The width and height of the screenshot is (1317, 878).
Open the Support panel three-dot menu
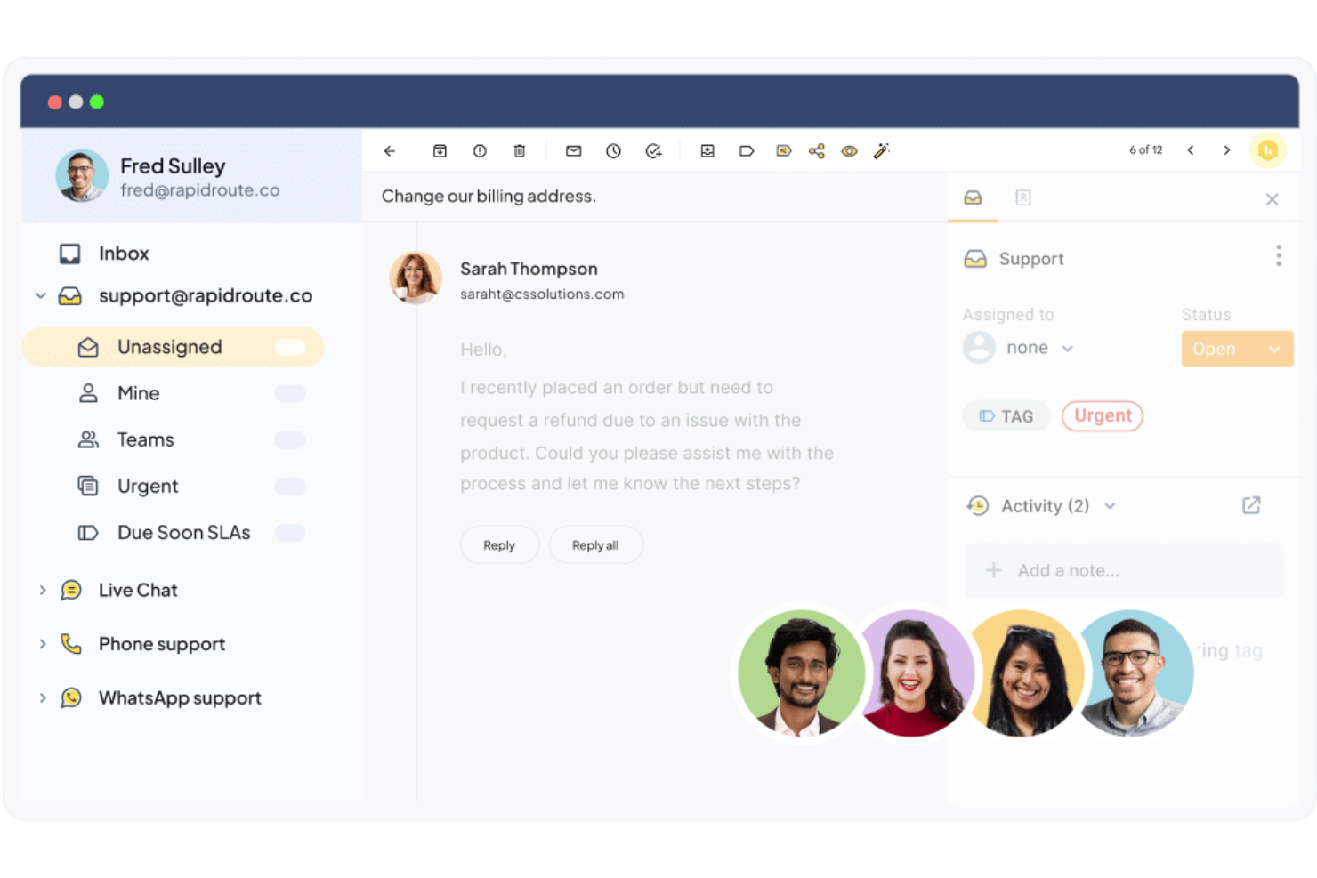[1279, 256]
